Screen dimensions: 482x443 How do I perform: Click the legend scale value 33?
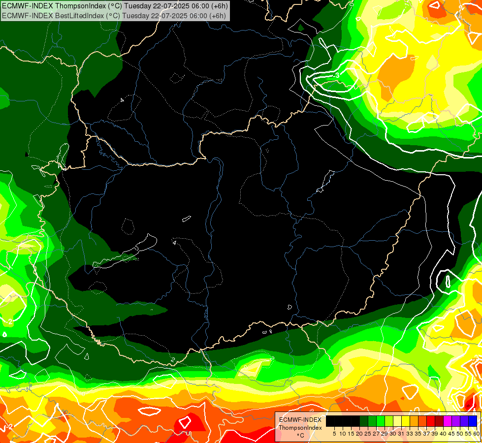click(x=410, y=434)
